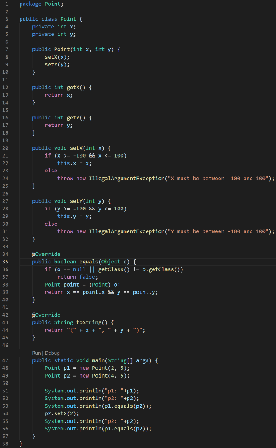Viewport: 276px width, 448px height.
Task: Click the @Override annotation above toString
Action: pos(46,315)
